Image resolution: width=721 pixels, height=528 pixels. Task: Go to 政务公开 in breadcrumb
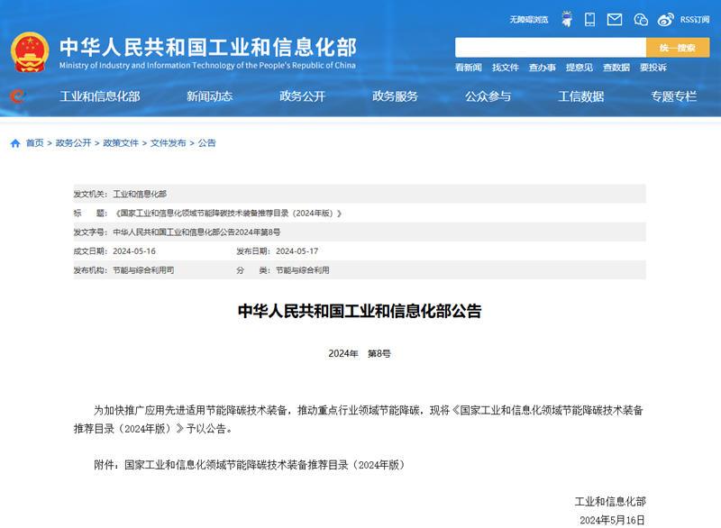coord(73,143)
